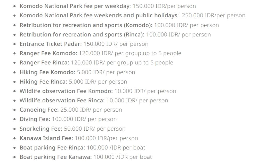Click the 'Canoeing Fee' label
This screenshot has width=258, height=164.
point(39,110)
